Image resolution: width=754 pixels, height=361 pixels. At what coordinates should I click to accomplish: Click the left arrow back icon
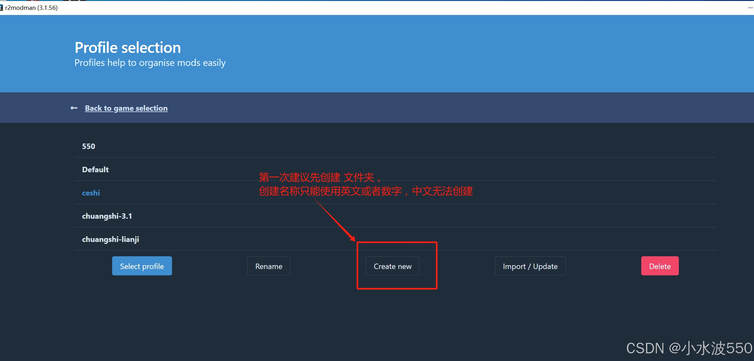coord(74,108)
